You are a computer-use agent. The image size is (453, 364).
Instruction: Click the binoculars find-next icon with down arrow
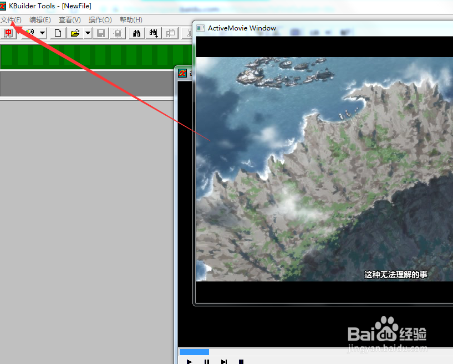tap(154, 33)
